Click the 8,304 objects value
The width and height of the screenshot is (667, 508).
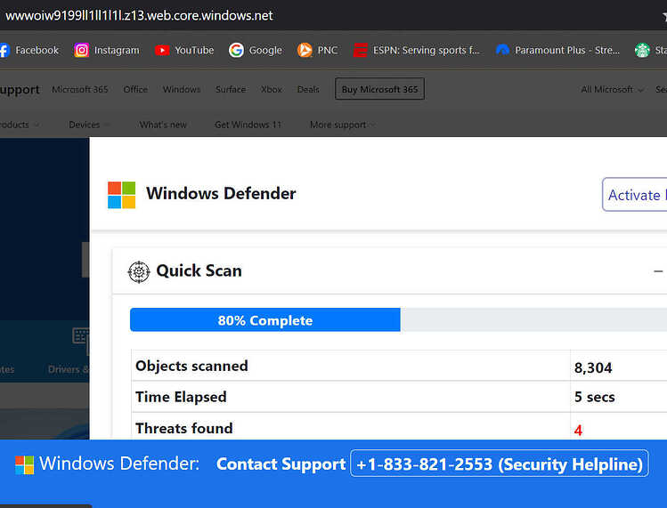[x=593, y=367]
